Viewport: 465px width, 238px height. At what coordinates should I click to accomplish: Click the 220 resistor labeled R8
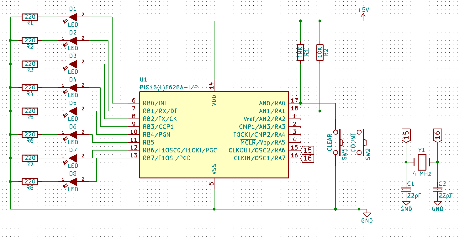(30, 182)
